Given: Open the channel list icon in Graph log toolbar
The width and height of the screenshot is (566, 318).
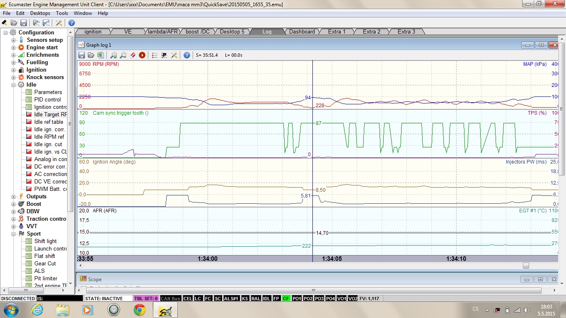Looking at the screenshot, I should pyautogui.click(x=155, y=55).
